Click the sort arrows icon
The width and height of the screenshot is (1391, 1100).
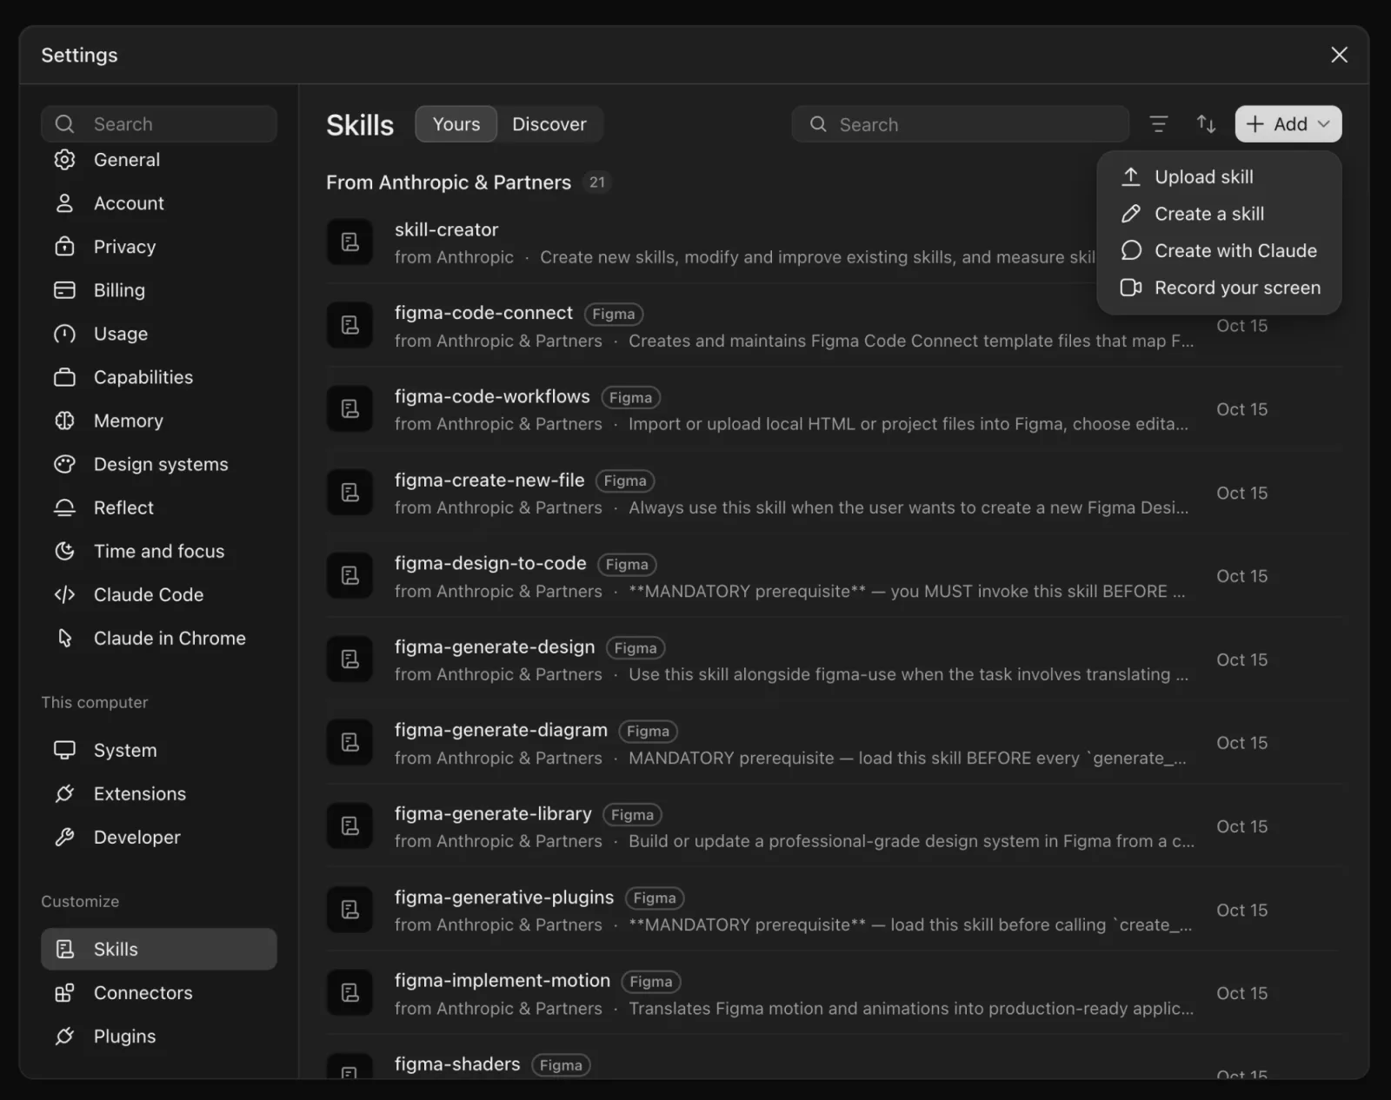tap(1206, 124)
